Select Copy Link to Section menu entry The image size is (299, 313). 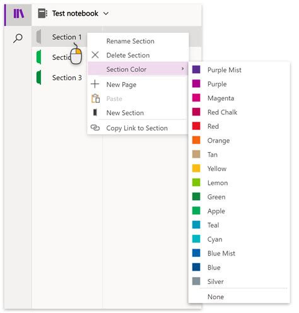[x=138, y=128]
